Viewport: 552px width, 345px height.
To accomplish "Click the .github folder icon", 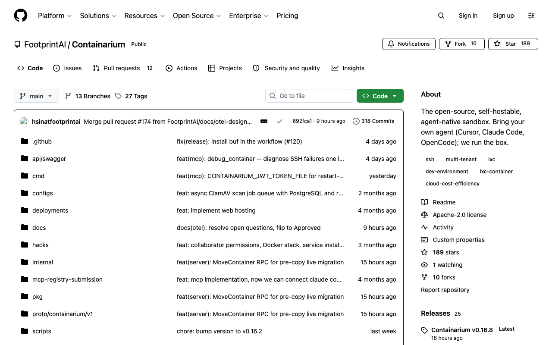I will click(x=25, y=141).
